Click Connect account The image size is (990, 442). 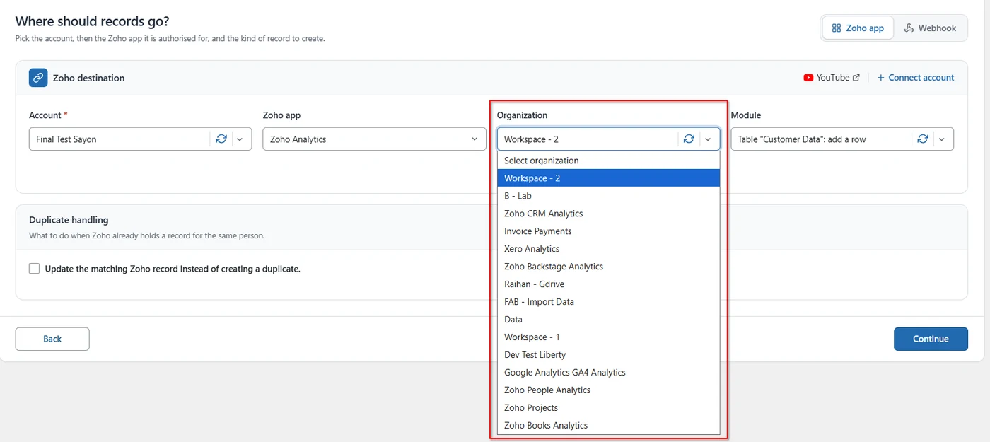(x=916, y=78)
